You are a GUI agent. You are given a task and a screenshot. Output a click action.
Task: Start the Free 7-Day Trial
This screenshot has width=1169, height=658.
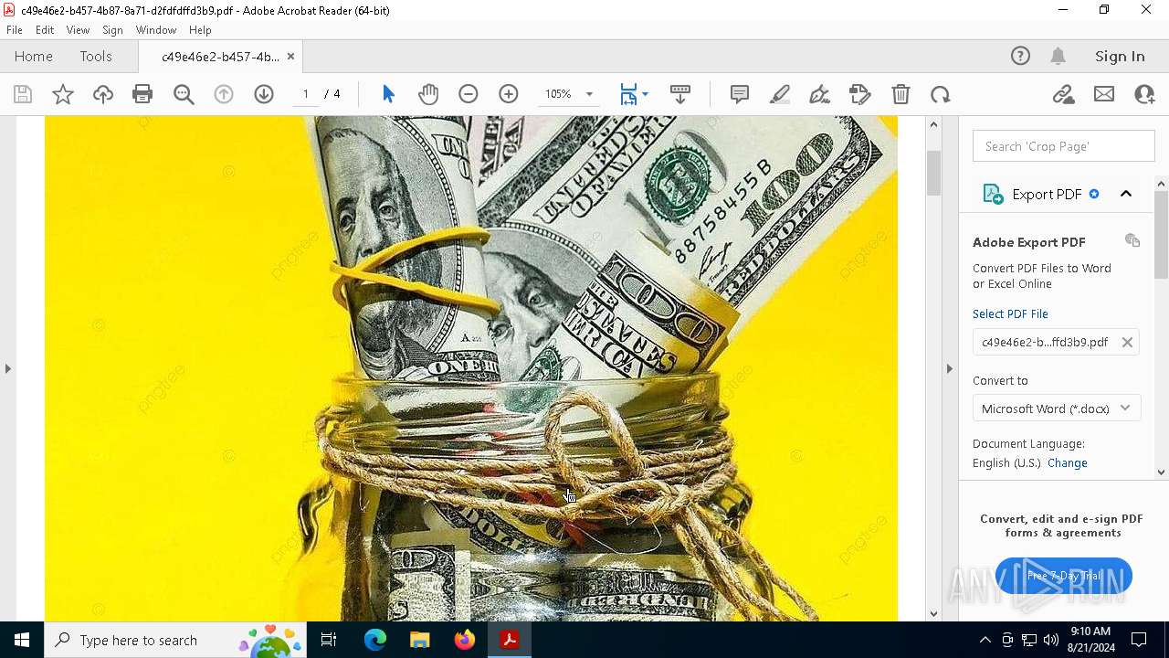[x=1064, y=576]
